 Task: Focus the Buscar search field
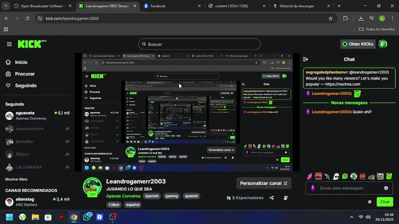[x=199, y=44]
